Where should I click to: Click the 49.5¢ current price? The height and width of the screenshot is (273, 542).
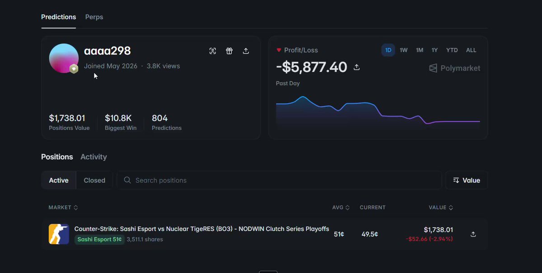pyautogui.click(x=370, y=234)
